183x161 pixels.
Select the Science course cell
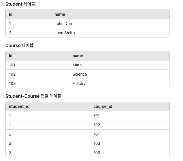(x=119, y=74)
